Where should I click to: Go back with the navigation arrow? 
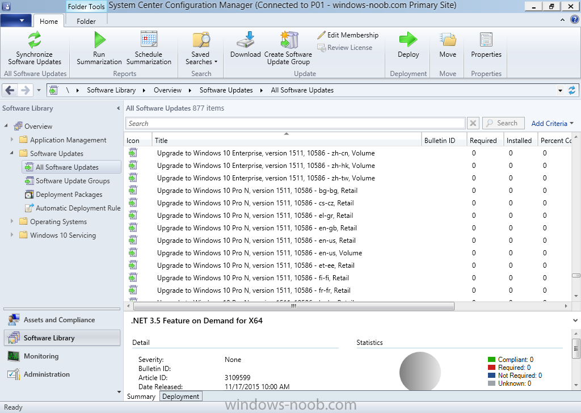pos(10,90)
